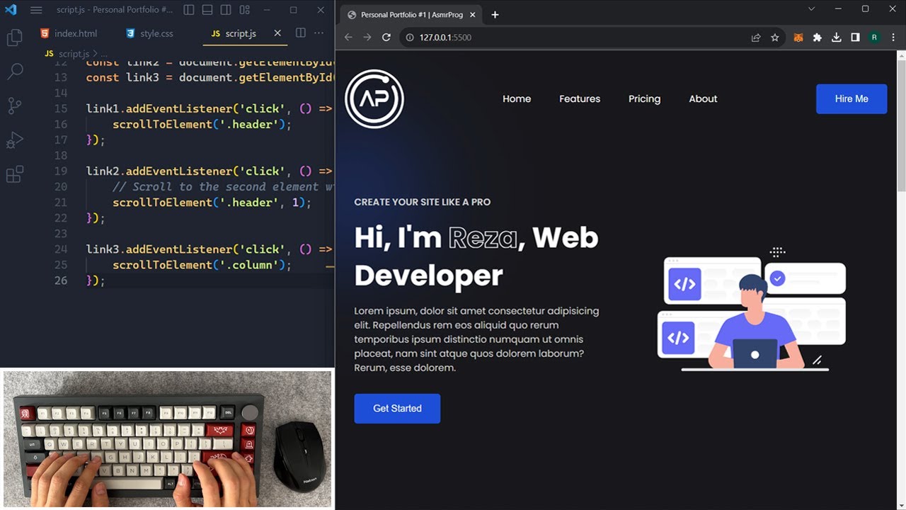
Task: Open the Extensions view in VS Code
Action: [15, 174]
